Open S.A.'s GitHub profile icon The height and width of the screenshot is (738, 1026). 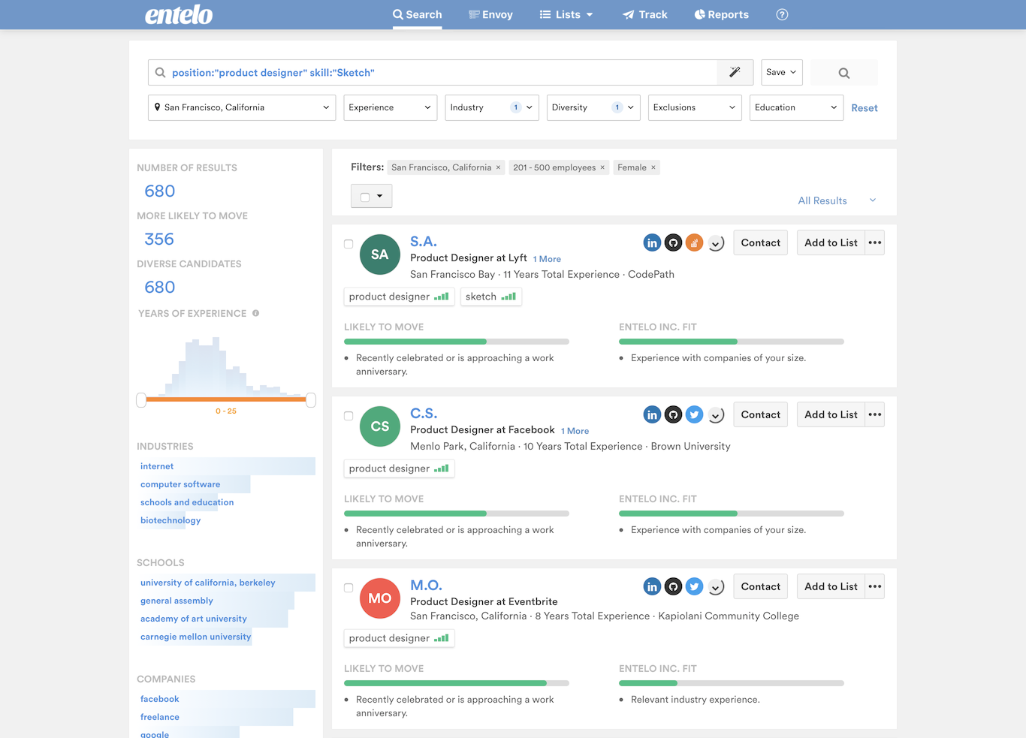[x=673, y=242]
